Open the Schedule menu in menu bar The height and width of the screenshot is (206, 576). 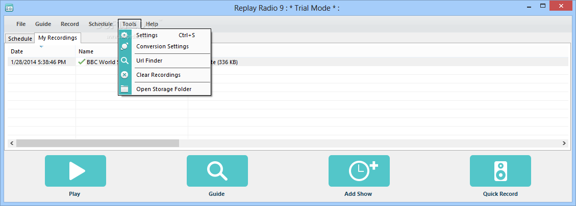pos(101,24)
